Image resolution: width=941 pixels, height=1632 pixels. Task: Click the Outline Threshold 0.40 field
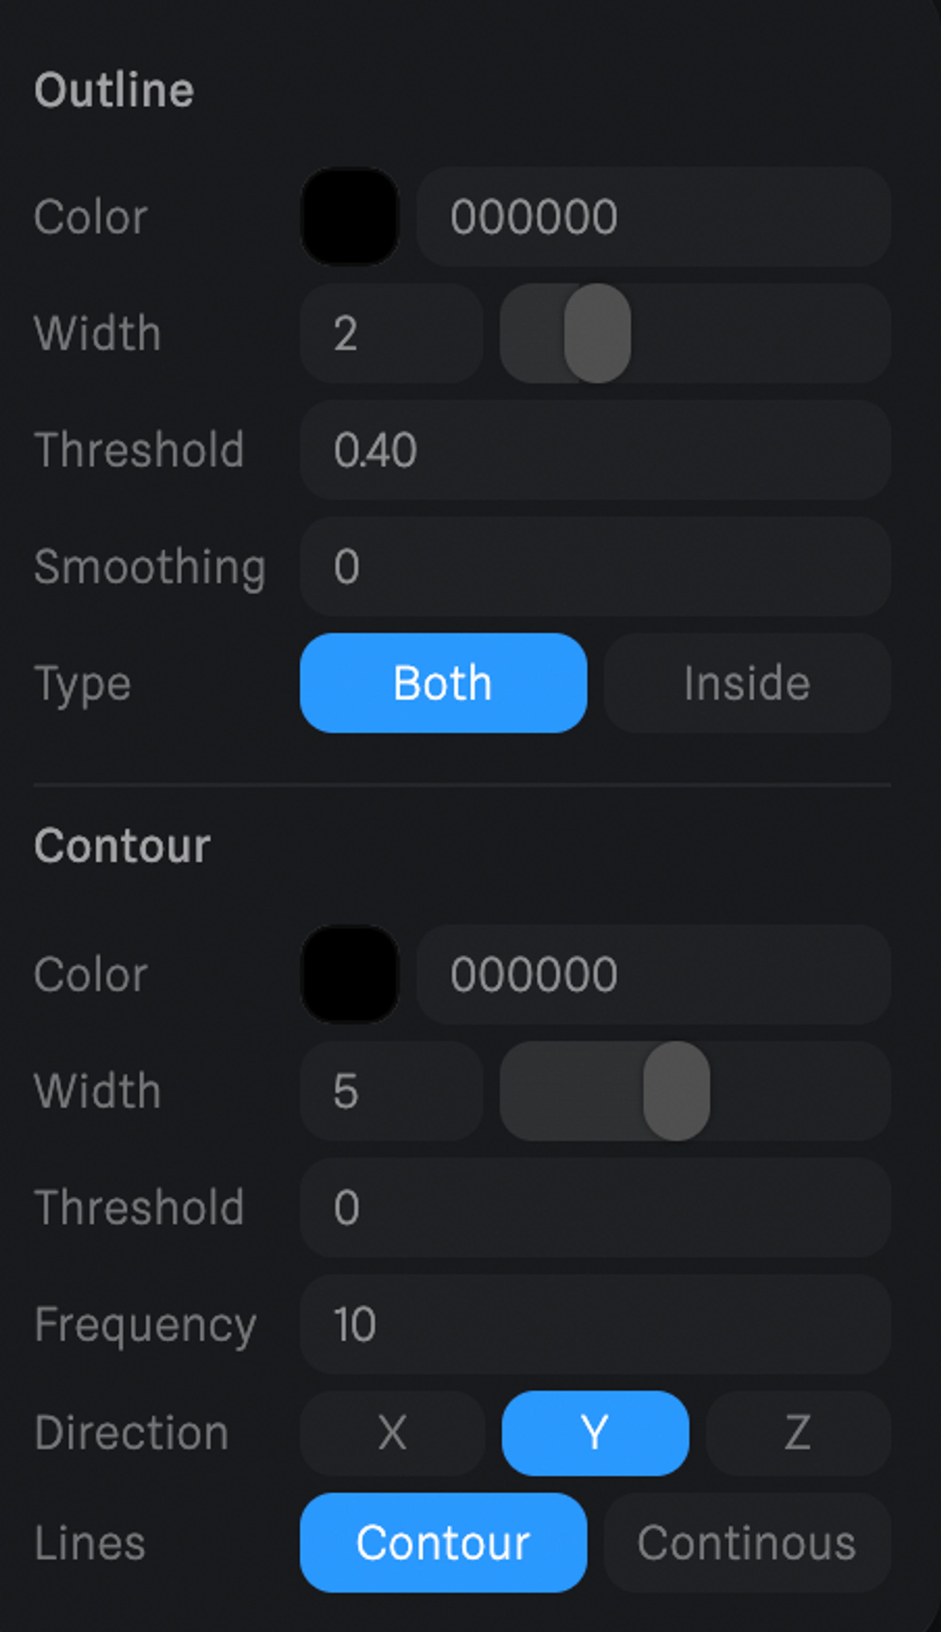(x=595, y=450)
